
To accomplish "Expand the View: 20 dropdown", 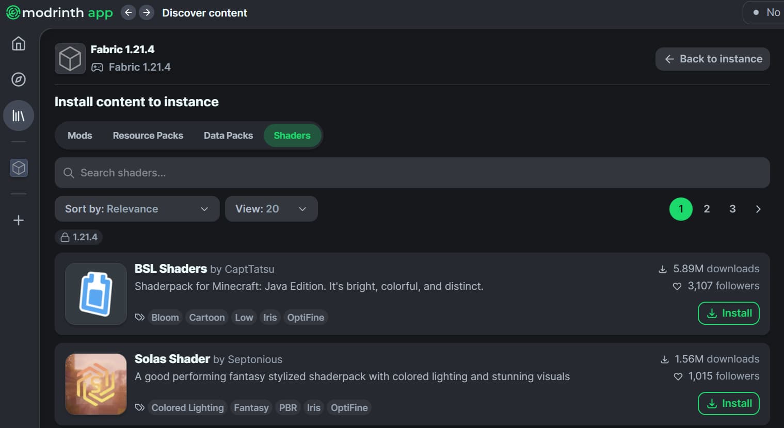I will (271, 209).
